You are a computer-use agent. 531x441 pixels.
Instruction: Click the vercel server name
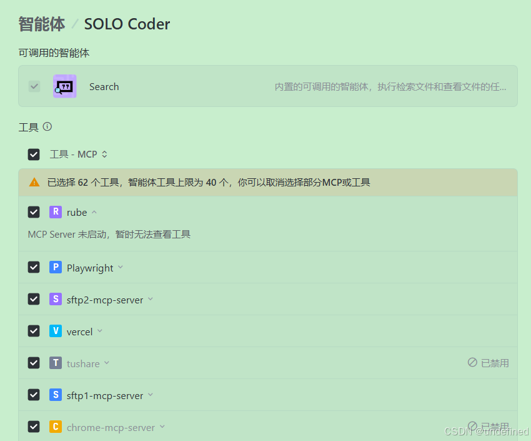(79, 332)
